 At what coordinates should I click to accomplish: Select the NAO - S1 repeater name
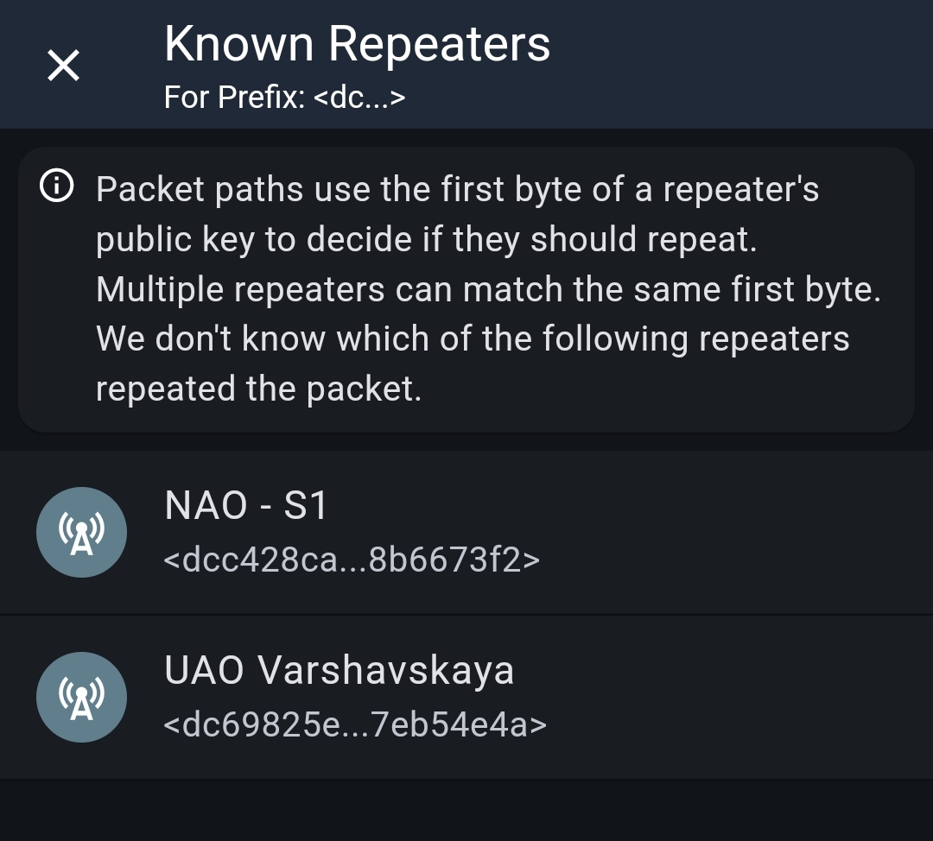245,506
